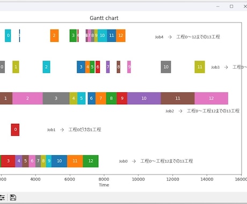This screenshot has width=247, height=204.
Task: Select Job3 olive bar labeled 11
Action: point(200,67)
